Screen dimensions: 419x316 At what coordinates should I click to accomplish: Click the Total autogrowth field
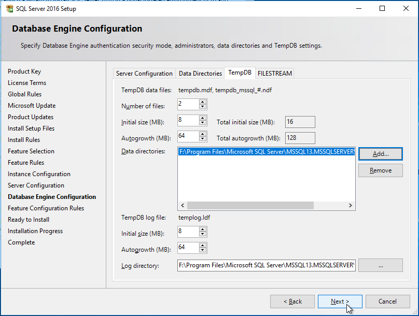(x=300, y=138)
